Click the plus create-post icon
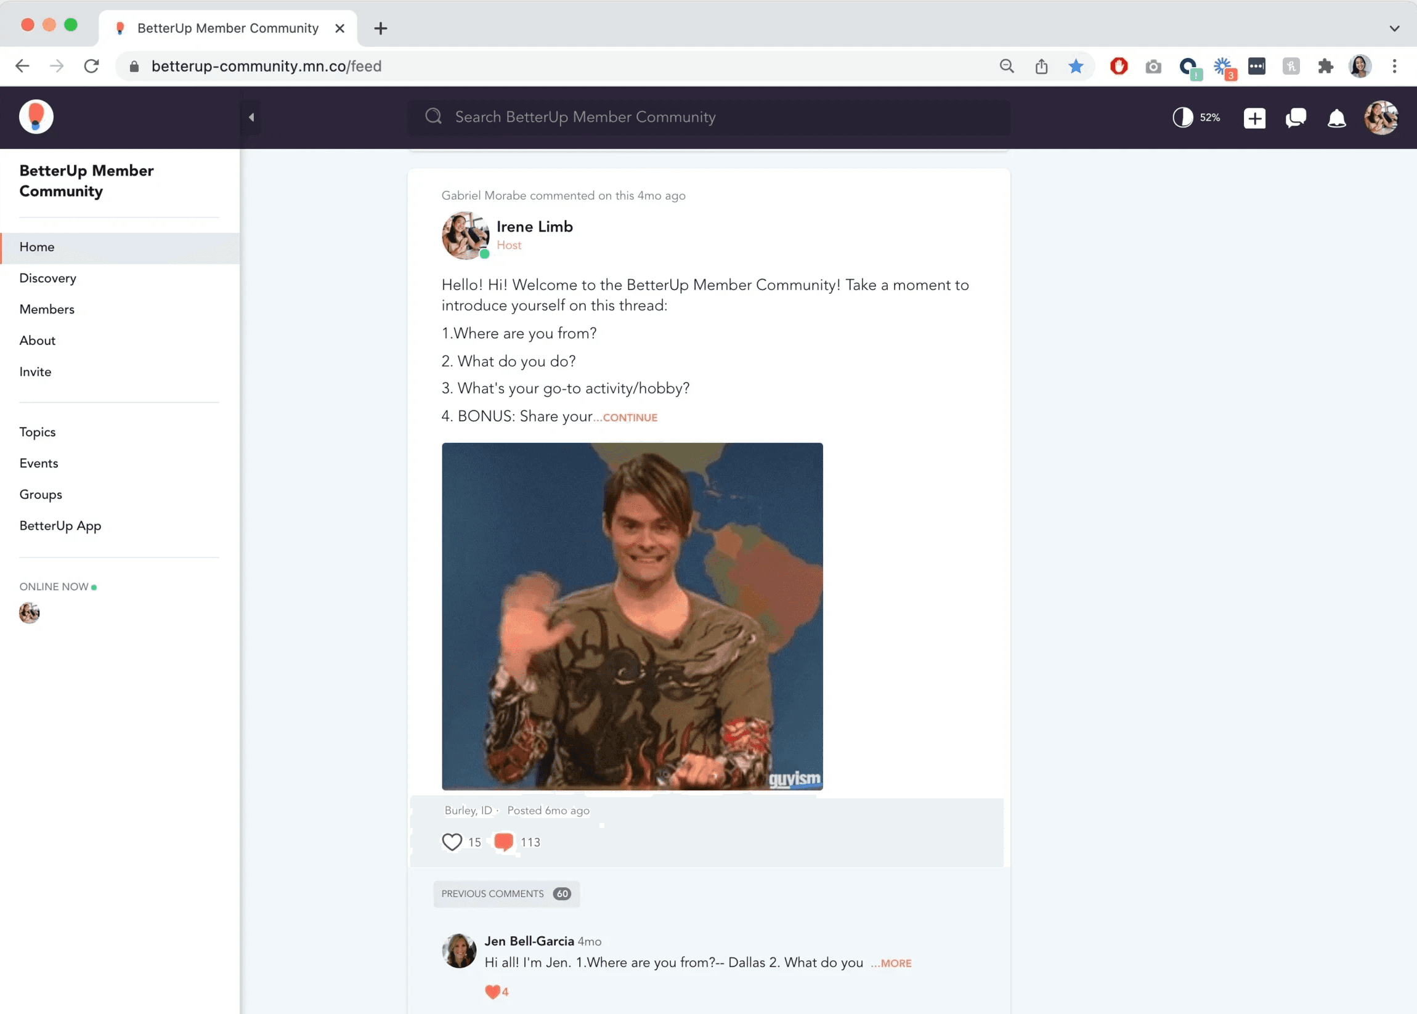The width and height of the screenshot is (1417, 1014). 1254,118
